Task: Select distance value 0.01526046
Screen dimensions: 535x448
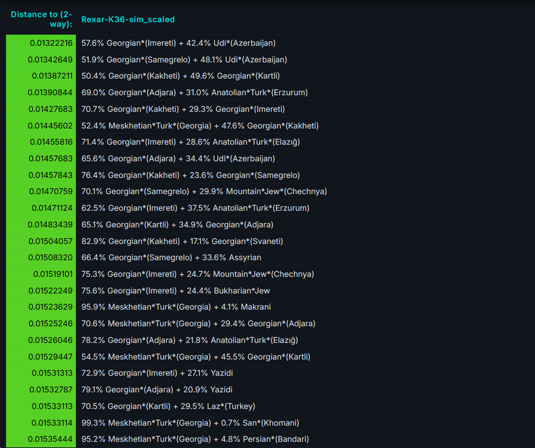Action: point(50,340)
